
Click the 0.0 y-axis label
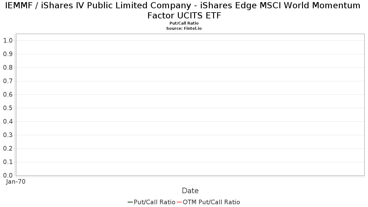tap(8, 175)
